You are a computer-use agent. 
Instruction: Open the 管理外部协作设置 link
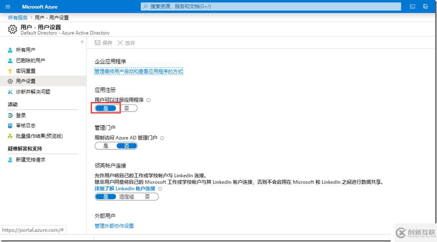pos(114,226)
